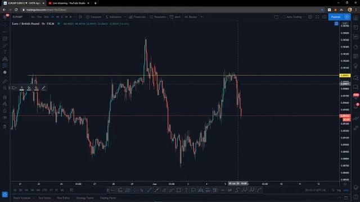Toggle auto scale
The width and height of the screenshot is (360, 202).
pos(346,190)
